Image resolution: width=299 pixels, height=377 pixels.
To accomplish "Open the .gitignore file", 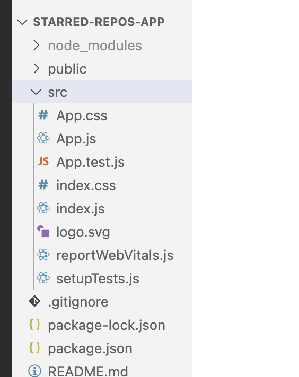I will pyautogui.click(x=78, y=302).
